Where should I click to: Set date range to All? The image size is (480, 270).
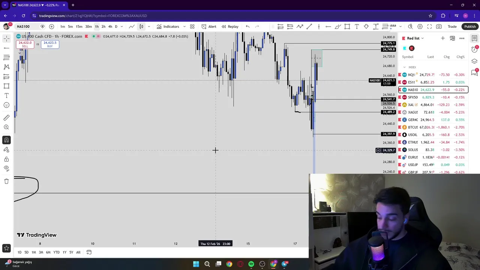tap(78, 252)
